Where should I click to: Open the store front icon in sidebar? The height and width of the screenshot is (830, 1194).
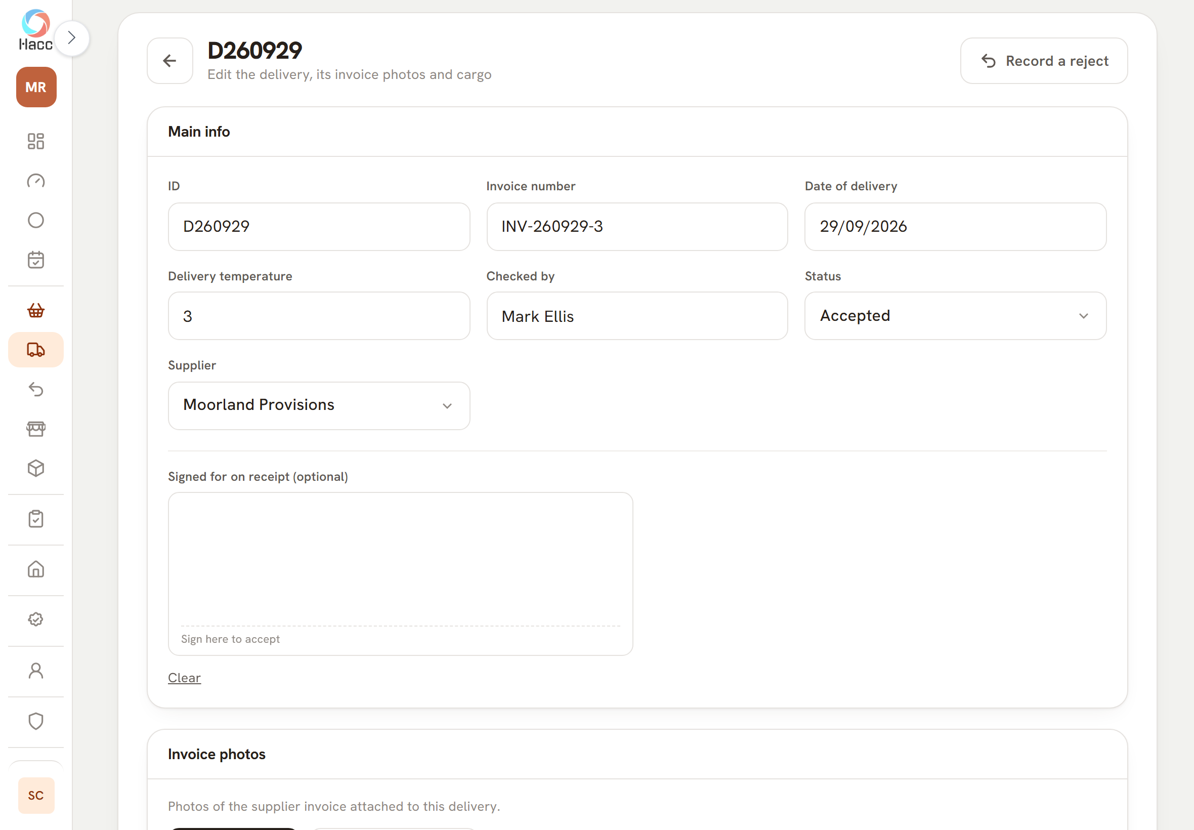point(36,429)
